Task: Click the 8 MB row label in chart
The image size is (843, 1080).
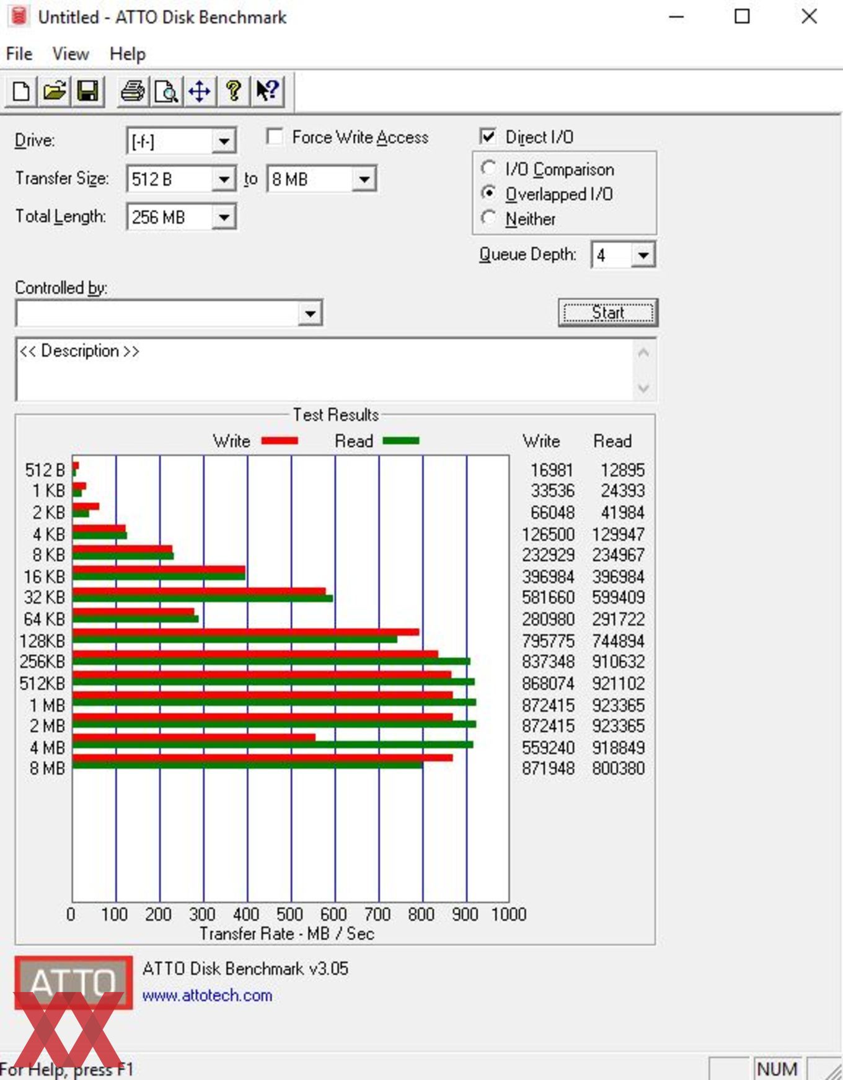Action: [47, 768]
